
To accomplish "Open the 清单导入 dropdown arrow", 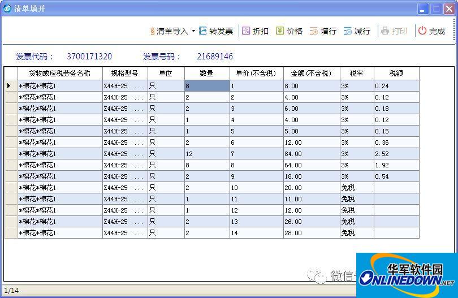I will (193, 31).
